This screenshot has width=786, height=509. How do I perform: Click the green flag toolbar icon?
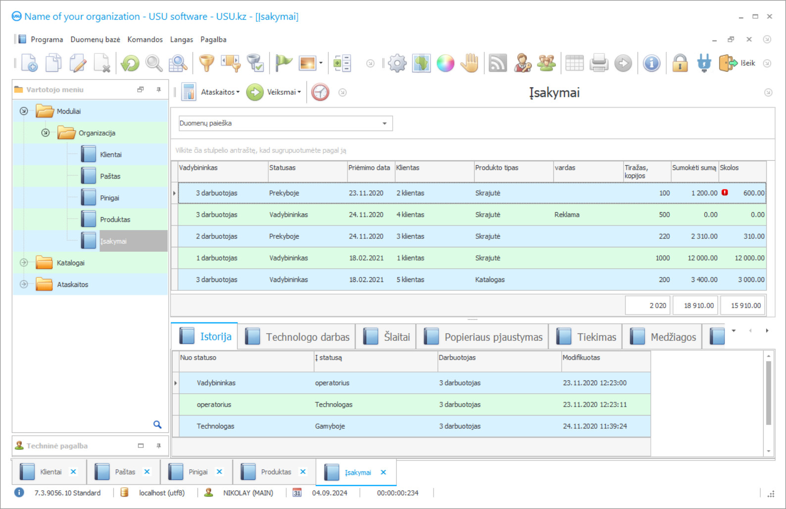point(284,63)
